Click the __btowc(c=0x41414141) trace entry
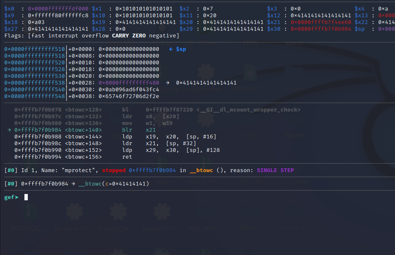The image size is (395, 255). [x=114, y=184]
